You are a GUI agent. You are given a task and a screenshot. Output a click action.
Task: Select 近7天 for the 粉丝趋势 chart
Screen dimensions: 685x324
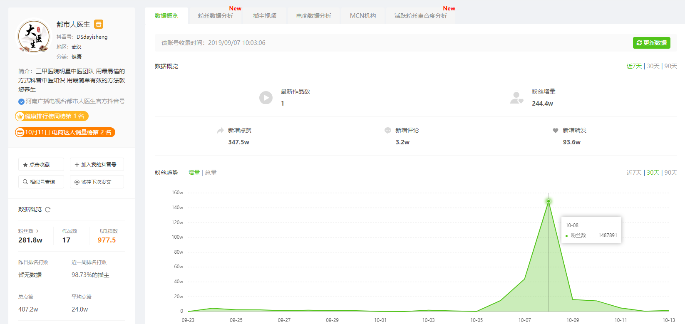tap(634, 173)
